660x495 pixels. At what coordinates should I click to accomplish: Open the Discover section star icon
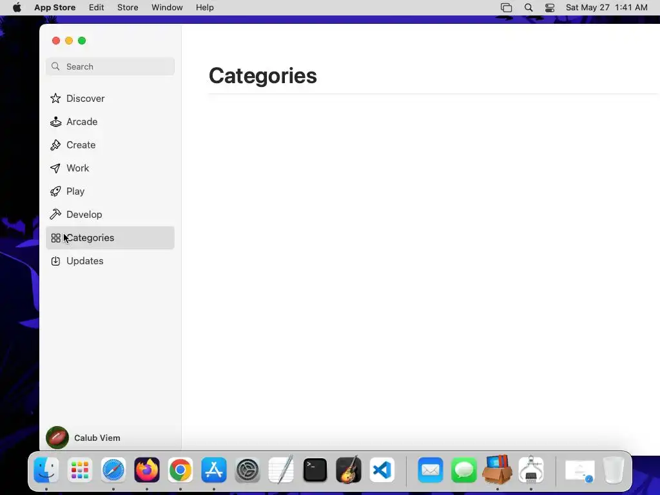click(55, 98)
